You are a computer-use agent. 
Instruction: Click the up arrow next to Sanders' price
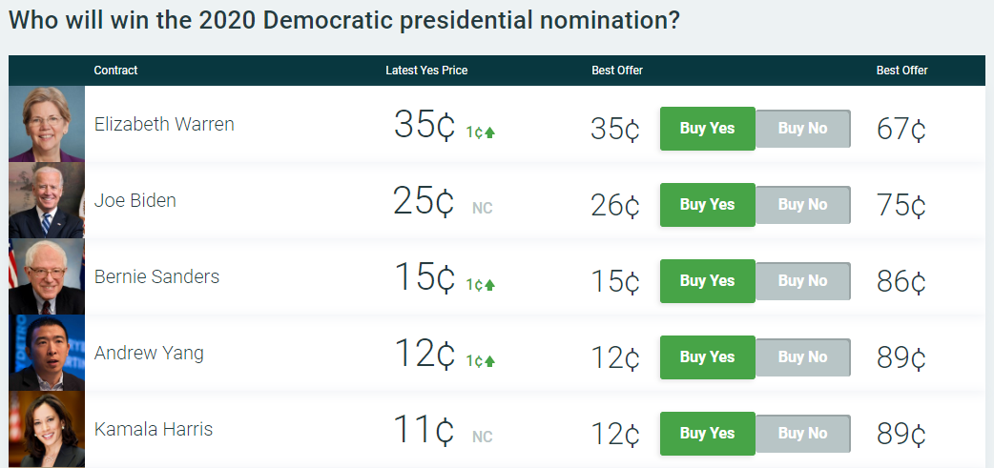pos(489,285)
